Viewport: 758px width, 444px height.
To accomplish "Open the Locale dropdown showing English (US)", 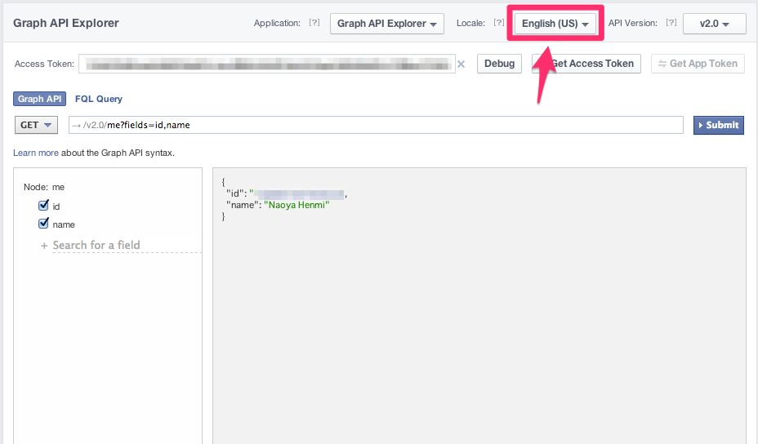I will coord(555,24).
